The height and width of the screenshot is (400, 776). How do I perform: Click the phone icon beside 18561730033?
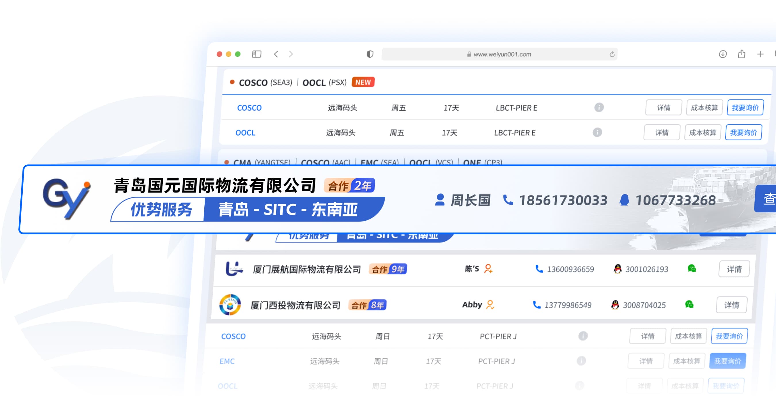point(508,200)
